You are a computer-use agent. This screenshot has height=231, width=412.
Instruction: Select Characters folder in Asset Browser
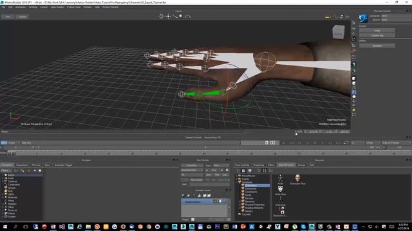[x=250, y=185]
